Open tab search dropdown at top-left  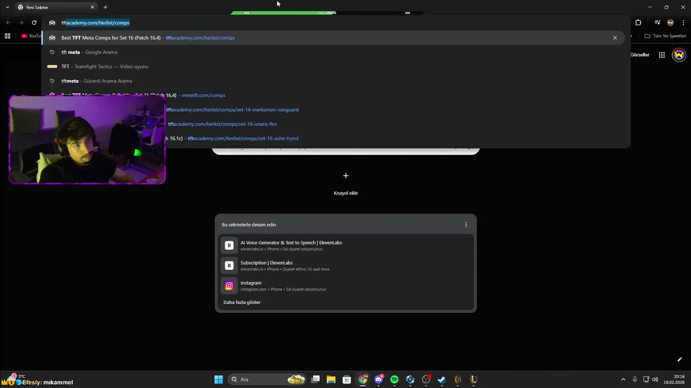tap(7, 7)
